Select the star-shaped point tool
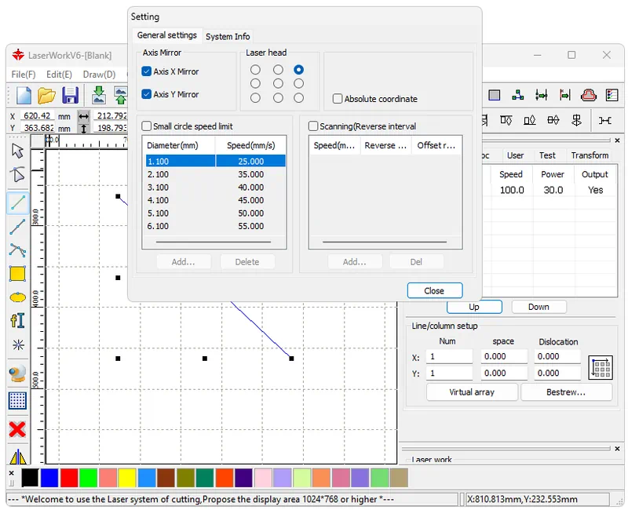The width and height of the screenshot is (628, 510). pyautogui.click(x=18, y=345)
